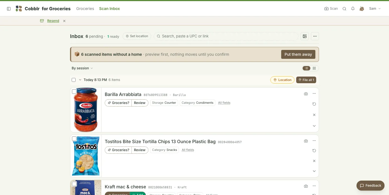Open the Scan Inbox tab
Image resolution: width=389 pixels, height=195 pixels.
click(109, 9)
